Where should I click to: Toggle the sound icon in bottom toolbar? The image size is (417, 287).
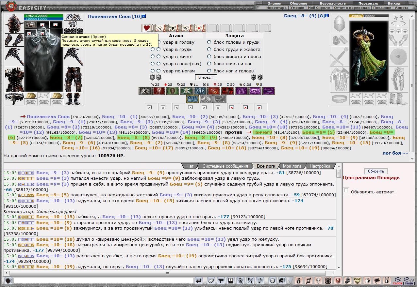[x=260, y=280]
